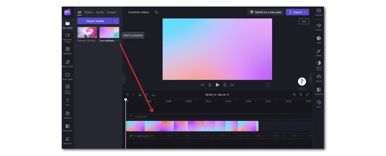386x156 pixels.
Task: Fit timeline to screen
Action: pos(308,95)
